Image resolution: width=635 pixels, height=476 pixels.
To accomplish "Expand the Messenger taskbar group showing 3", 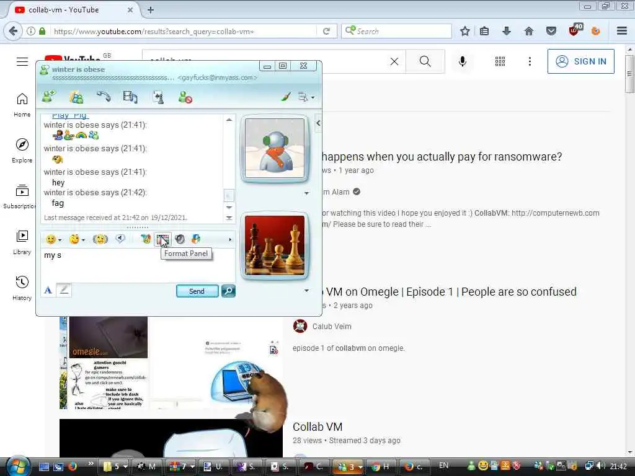I will [x=347, y=466].
